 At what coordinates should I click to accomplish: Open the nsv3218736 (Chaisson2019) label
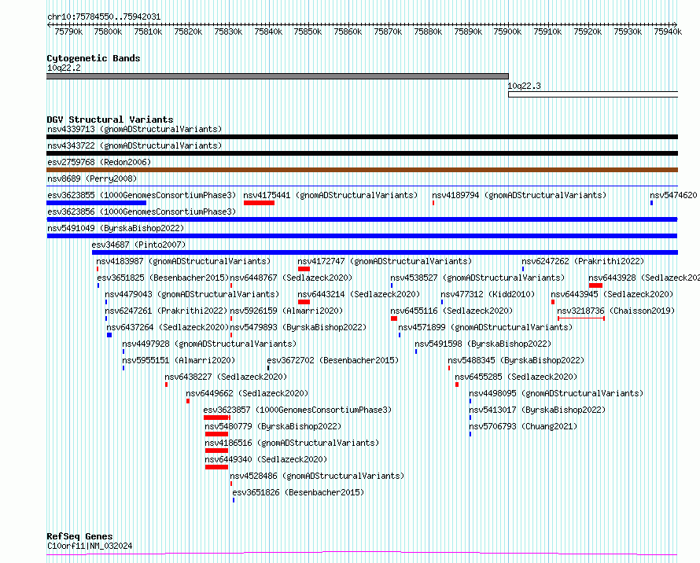pos(616,311)
